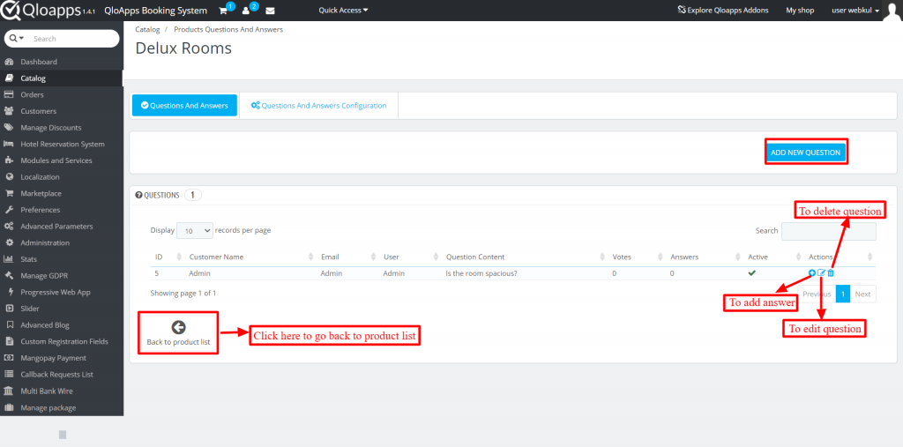Sort by Customer Name column
The height and width of the screenshot is (447, 903).
click(216, 257)
